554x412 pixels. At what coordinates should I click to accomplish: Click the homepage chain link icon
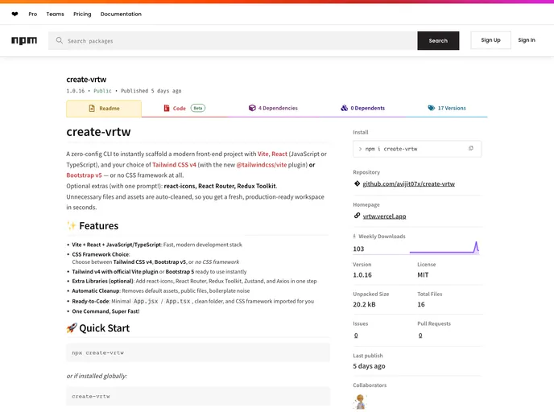point(357,216)
